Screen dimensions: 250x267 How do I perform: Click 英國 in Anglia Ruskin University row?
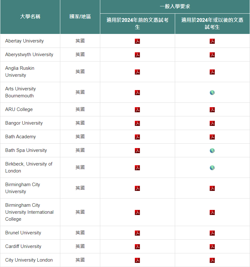[80, 72]
